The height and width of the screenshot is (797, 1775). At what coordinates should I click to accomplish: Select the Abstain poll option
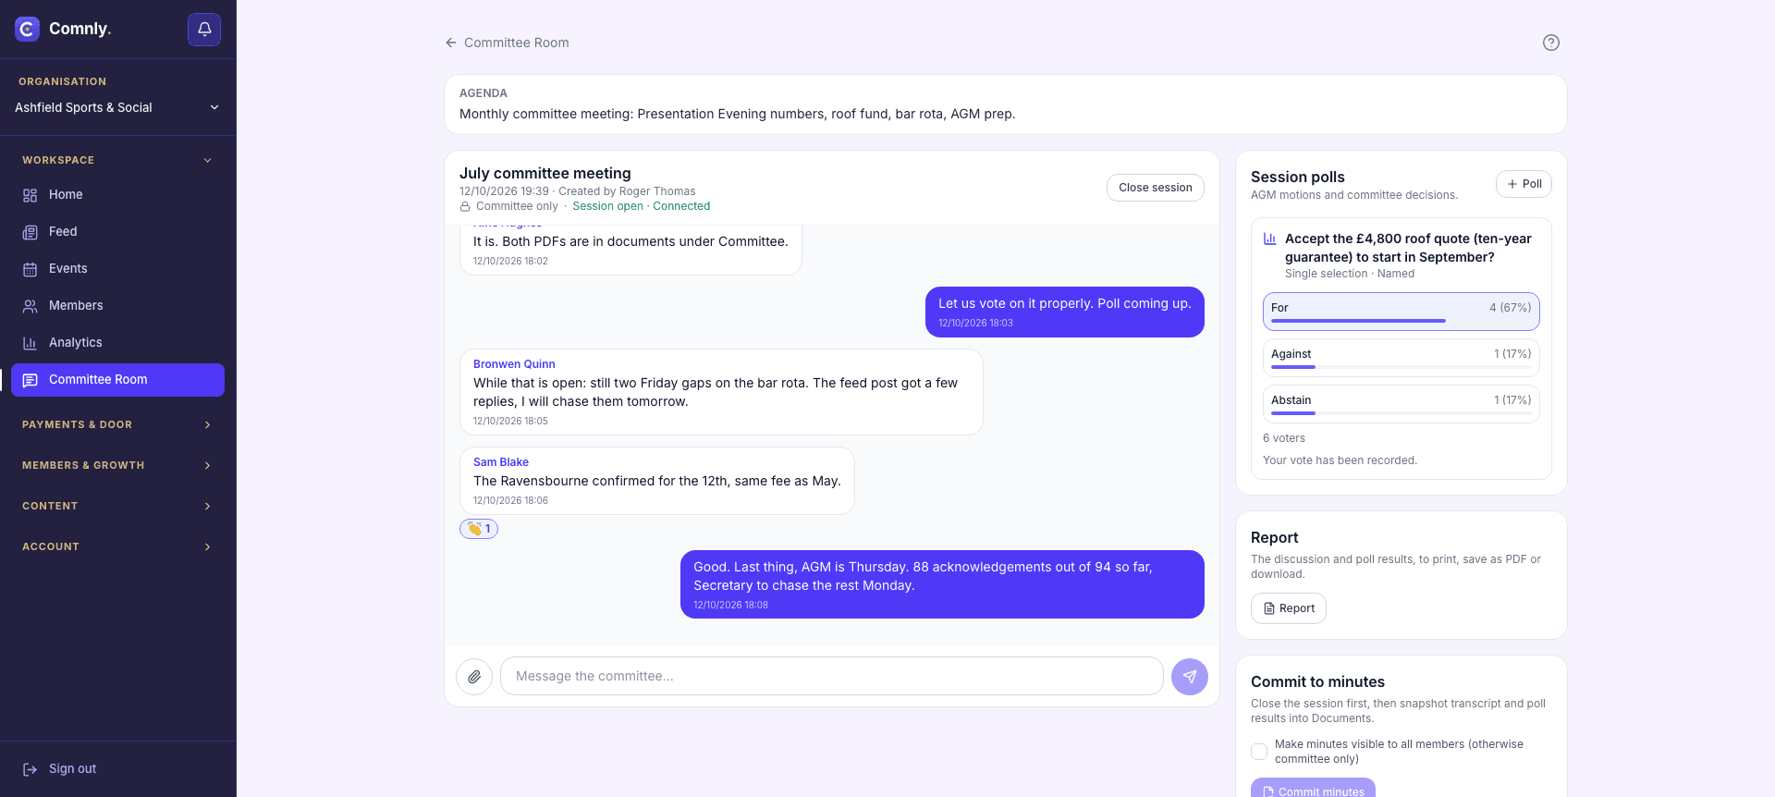[1402, 404]
